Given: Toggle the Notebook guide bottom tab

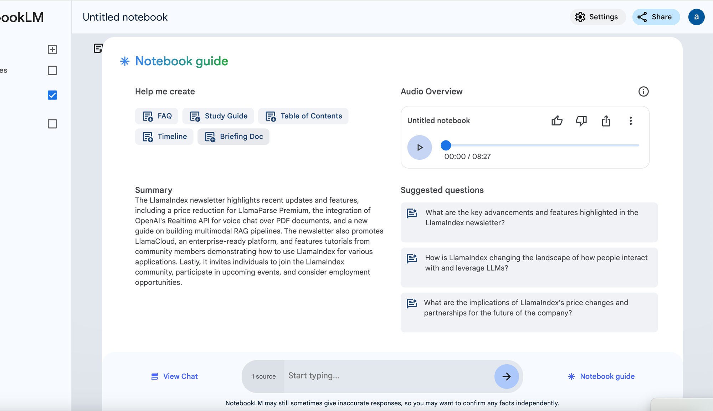Looking at the screenshot, I should [x=601, y=376].
